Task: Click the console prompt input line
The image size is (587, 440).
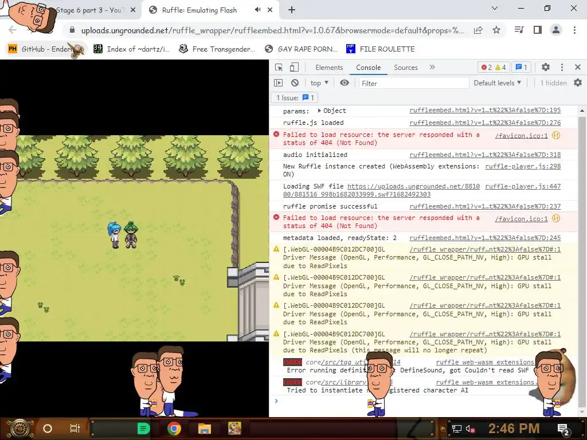Action: pyautogui.click(x=423, y=401)
